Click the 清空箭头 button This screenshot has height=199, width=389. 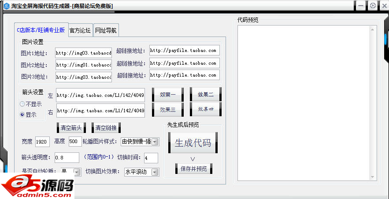[x=71, y=128]
